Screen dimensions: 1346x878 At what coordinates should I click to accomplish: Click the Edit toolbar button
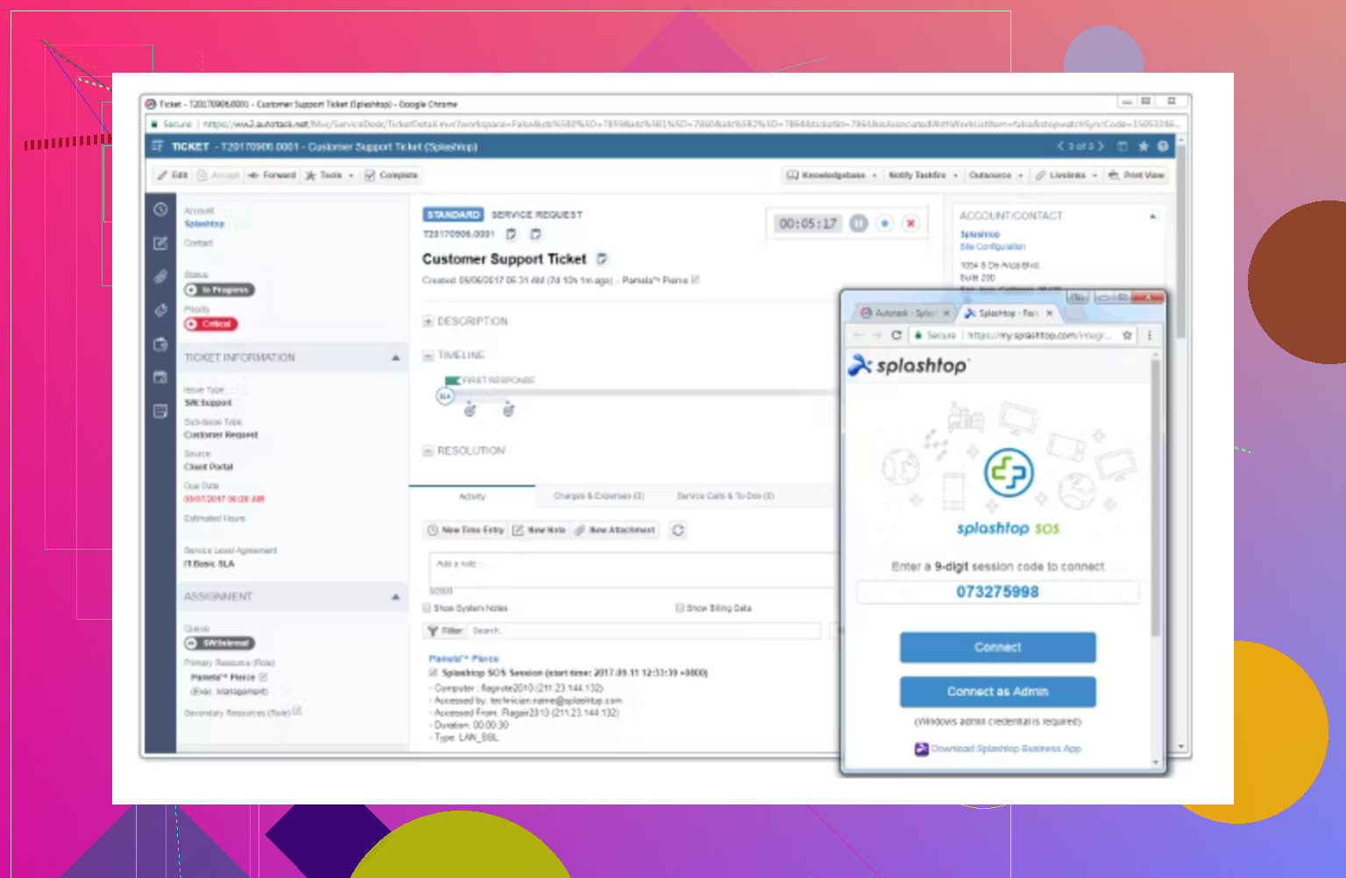pos(173,175)
